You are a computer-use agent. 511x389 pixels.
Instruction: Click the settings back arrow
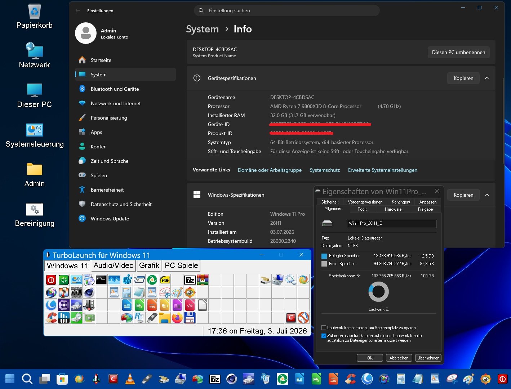coord(78,11)
